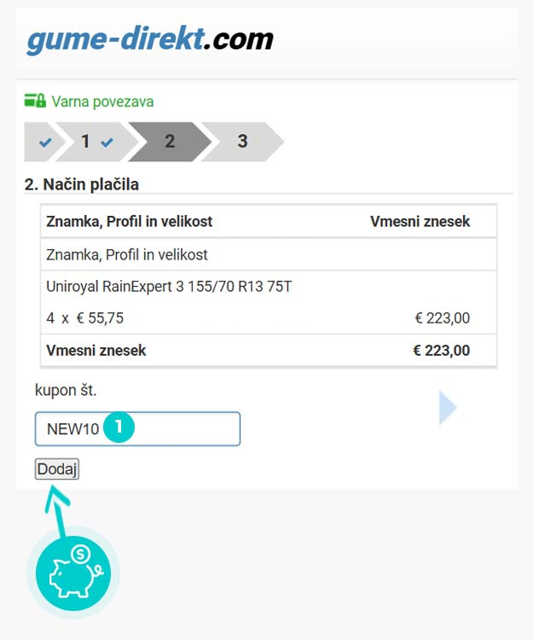The height and width of the screenshot is (640, 533).
Task: Go back to the first checkmark step
Action: tap(44, 143)
